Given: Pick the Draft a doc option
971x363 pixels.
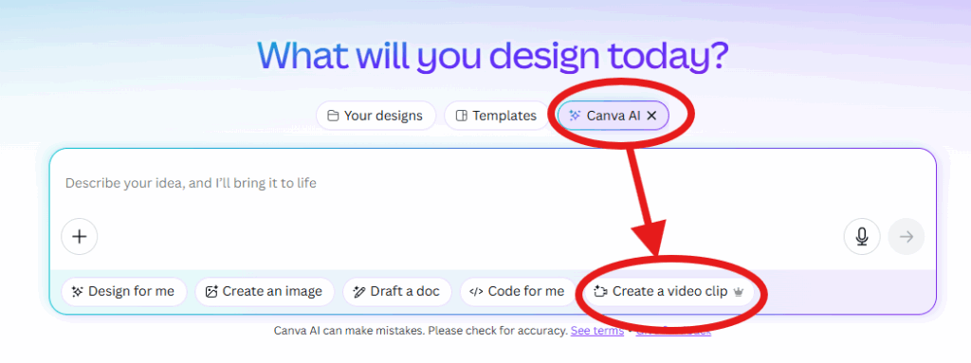Looking at the screenshot, I should (x=397, y=292).
